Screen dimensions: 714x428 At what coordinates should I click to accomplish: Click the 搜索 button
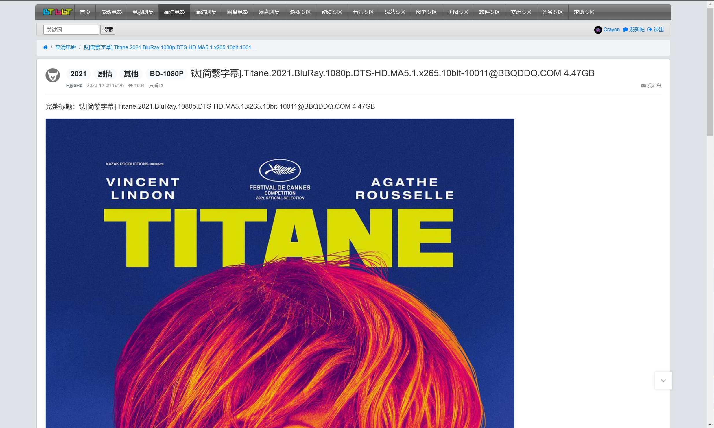[108, 30]
